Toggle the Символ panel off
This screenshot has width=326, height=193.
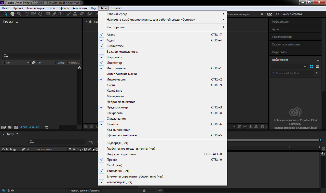click(162, 124)
